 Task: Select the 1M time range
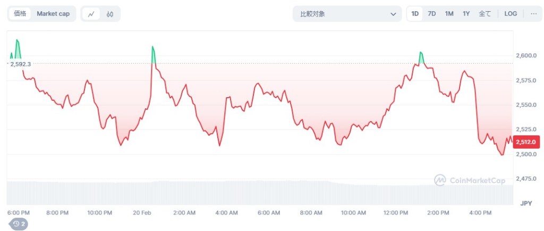(x=449, y=14)
